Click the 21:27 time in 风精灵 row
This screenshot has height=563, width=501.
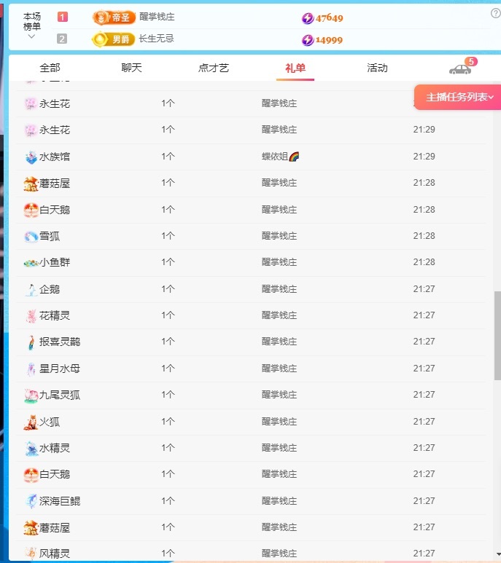coord(424,554)
